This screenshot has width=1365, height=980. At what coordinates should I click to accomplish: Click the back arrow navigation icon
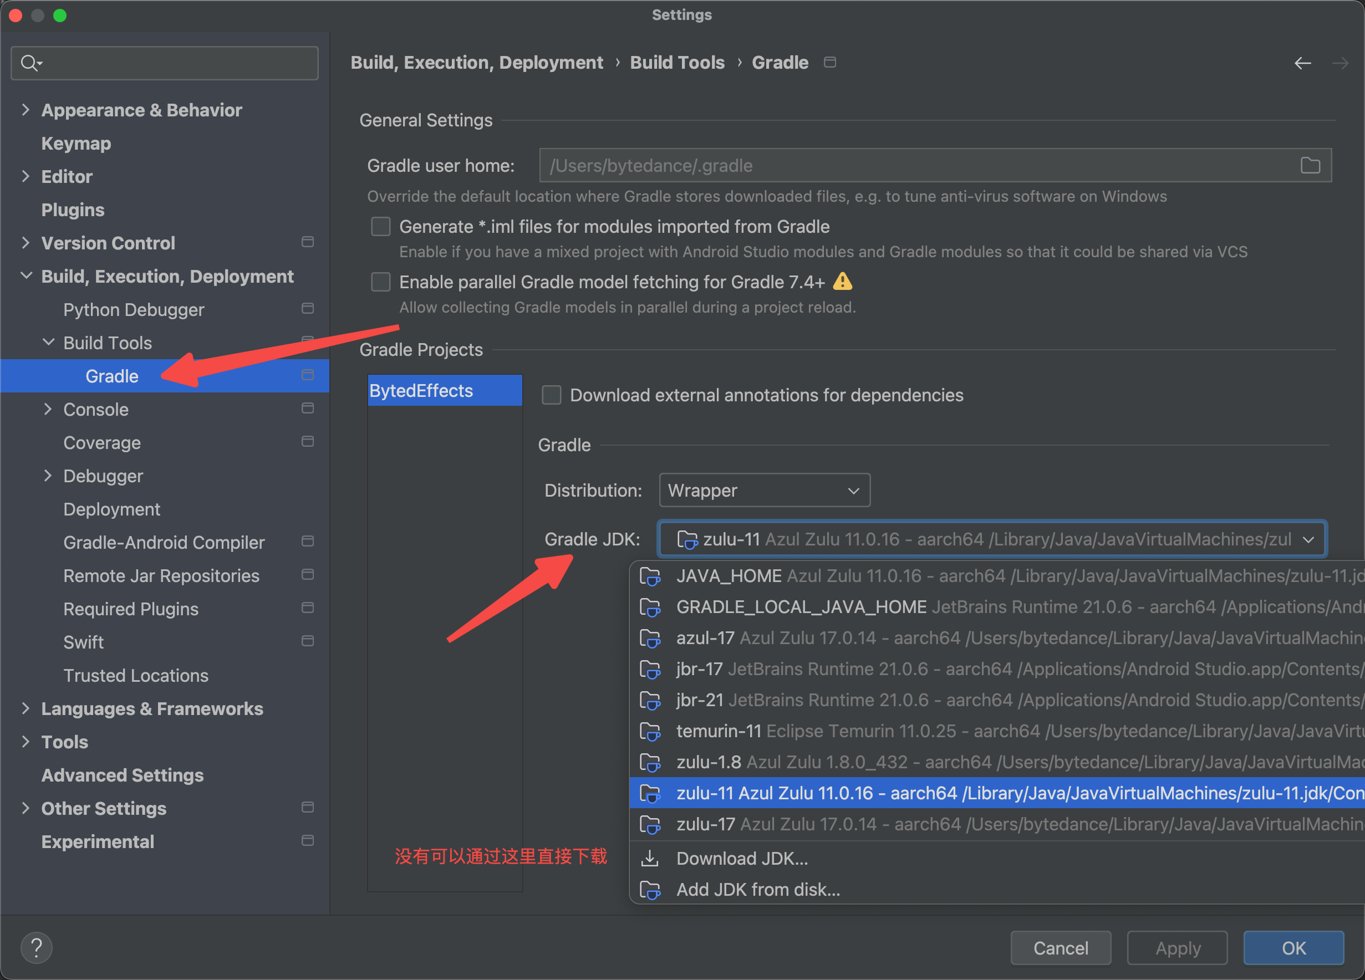click(1302, 63)
